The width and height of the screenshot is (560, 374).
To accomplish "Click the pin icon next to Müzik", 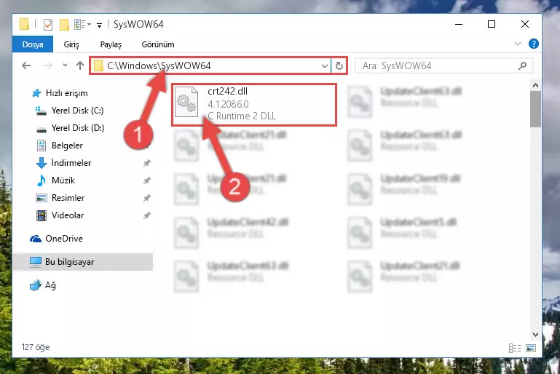I will (147, 180).
